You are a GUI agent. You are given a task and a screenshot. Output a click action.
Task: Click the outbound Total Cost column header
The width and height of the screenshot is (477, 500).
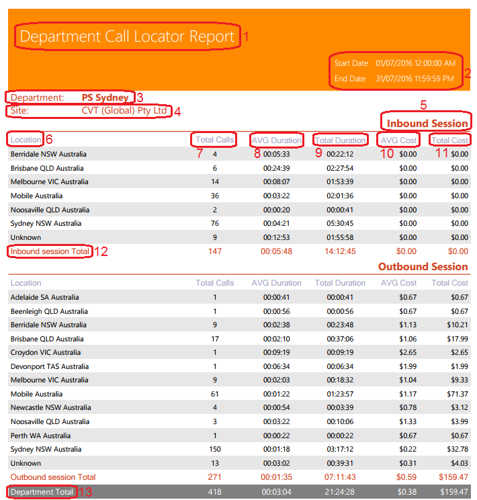tap(449, 283)
